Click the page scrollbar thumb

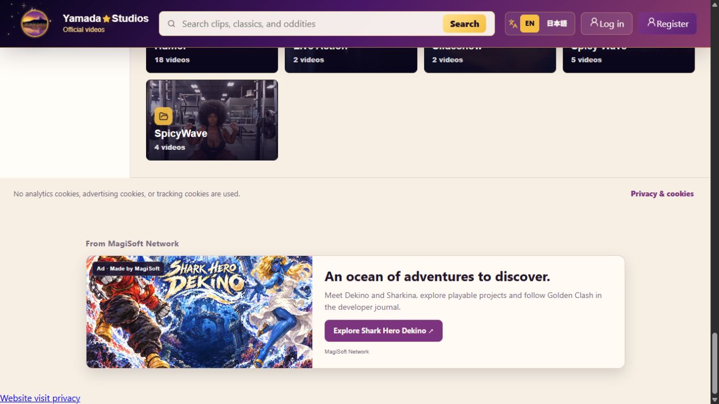click(714, 363)
